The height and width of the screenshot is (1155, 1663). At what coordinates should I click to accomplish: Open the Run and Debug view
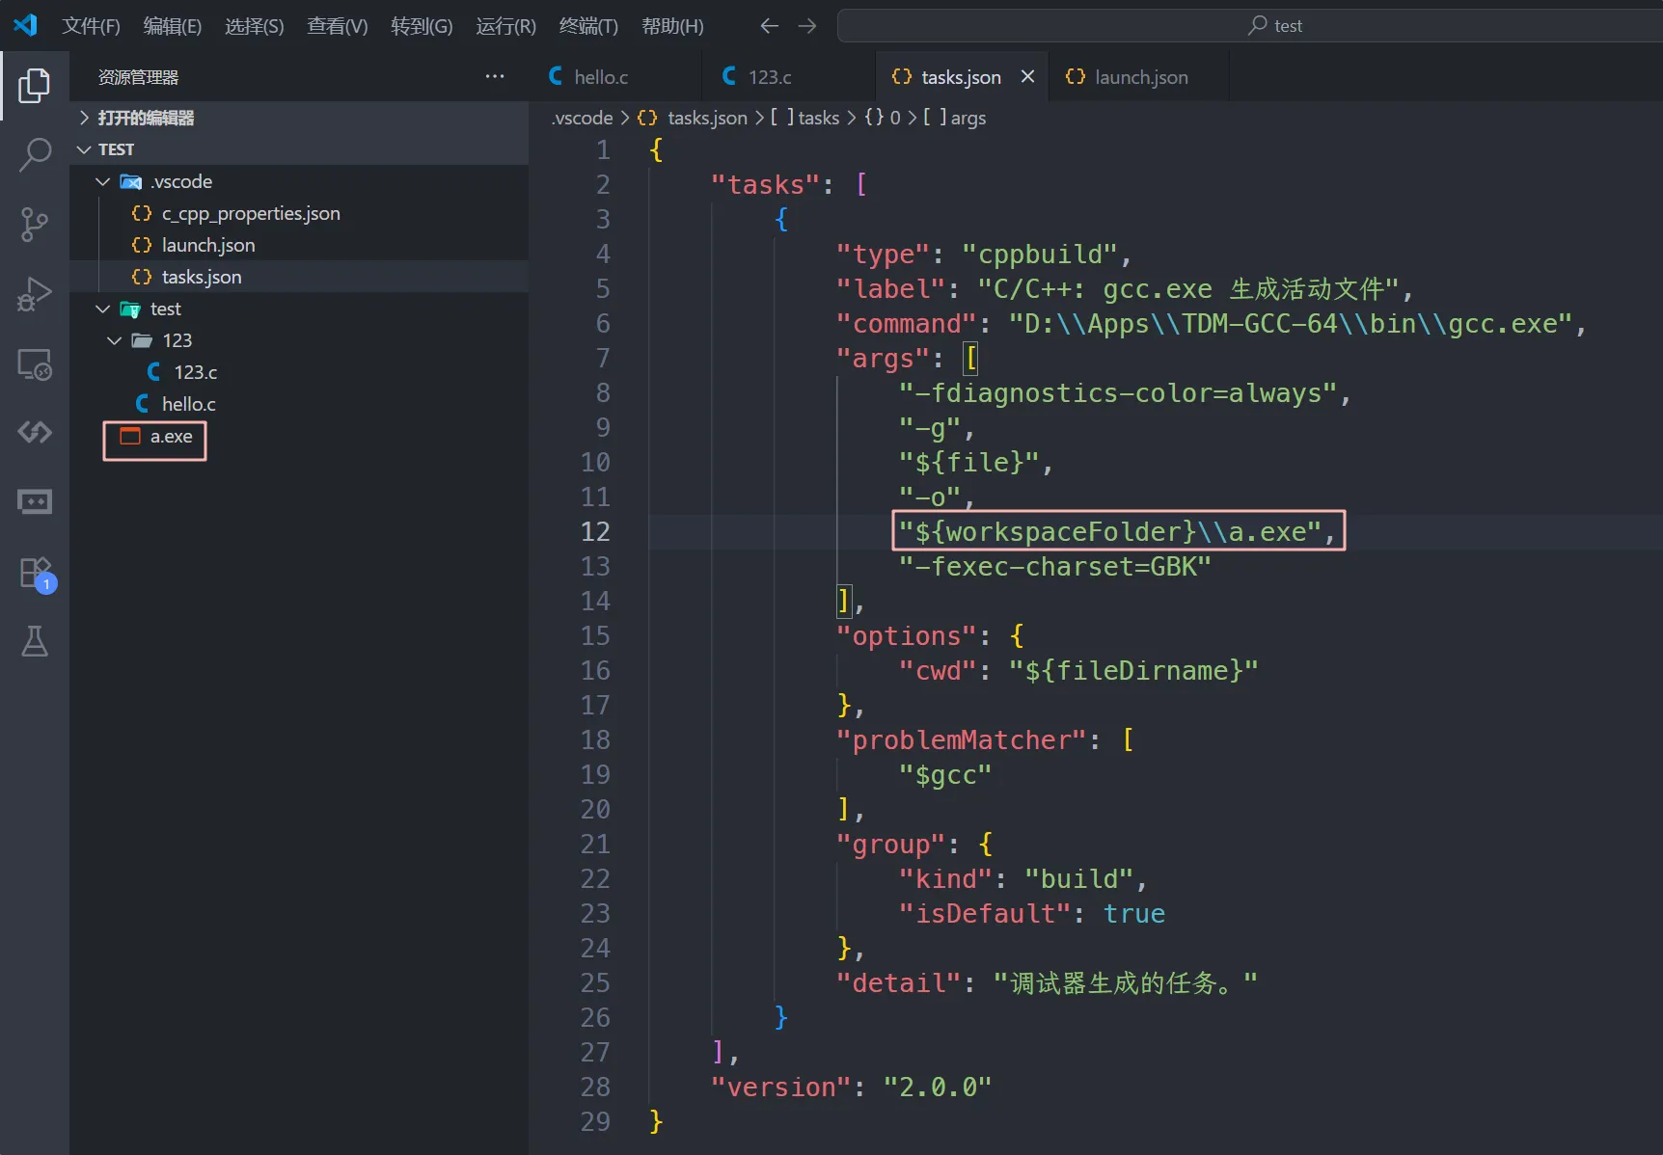pyautogui.click(x=35, y=294)
